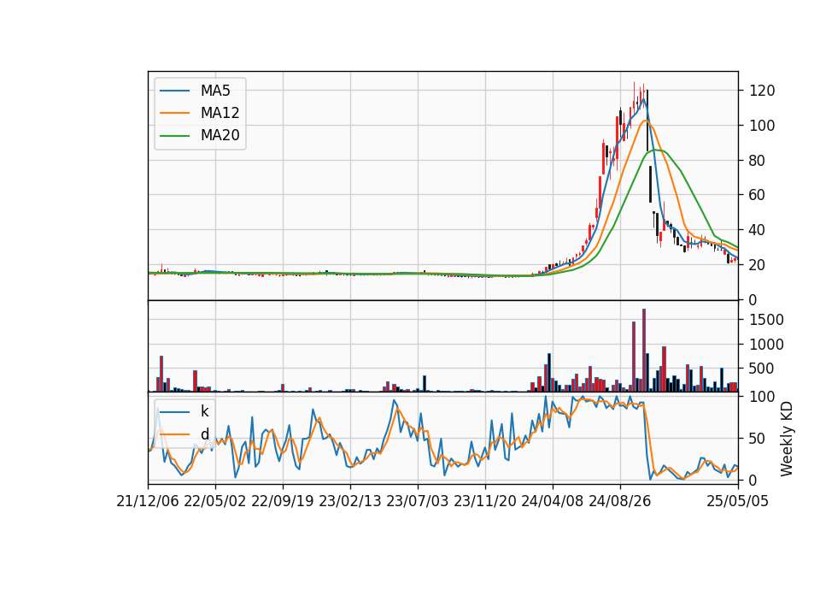This screenshot has width=820, height=590.
Task: Click the 120 price axis value
Action: [x=762, y=91]
